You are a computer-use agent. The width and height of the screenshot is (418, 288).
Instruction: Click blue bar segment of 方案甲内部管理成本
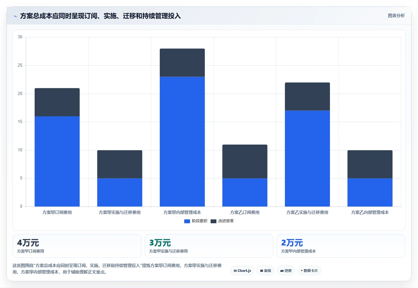(182, 142)
